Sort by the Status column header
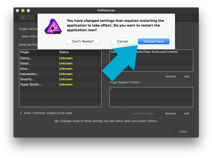The width and height of the screenshot is (212, 158). click(x=79, y=52)
